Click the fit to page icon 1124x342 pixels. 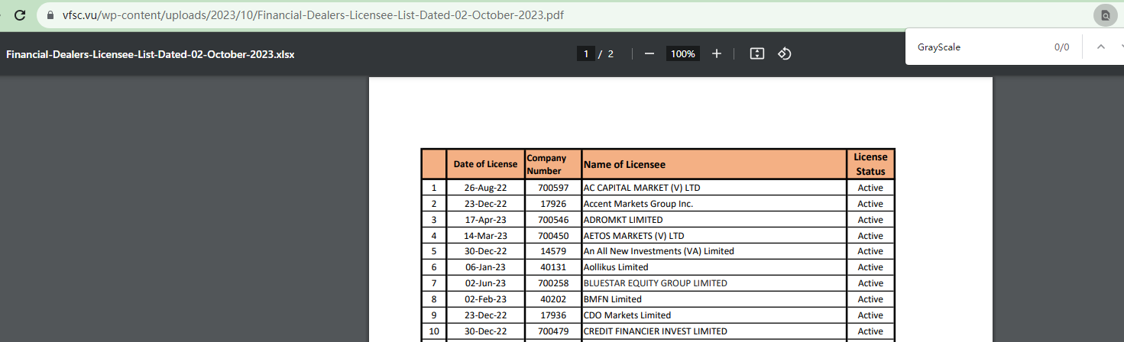click(x=757, y=53)
